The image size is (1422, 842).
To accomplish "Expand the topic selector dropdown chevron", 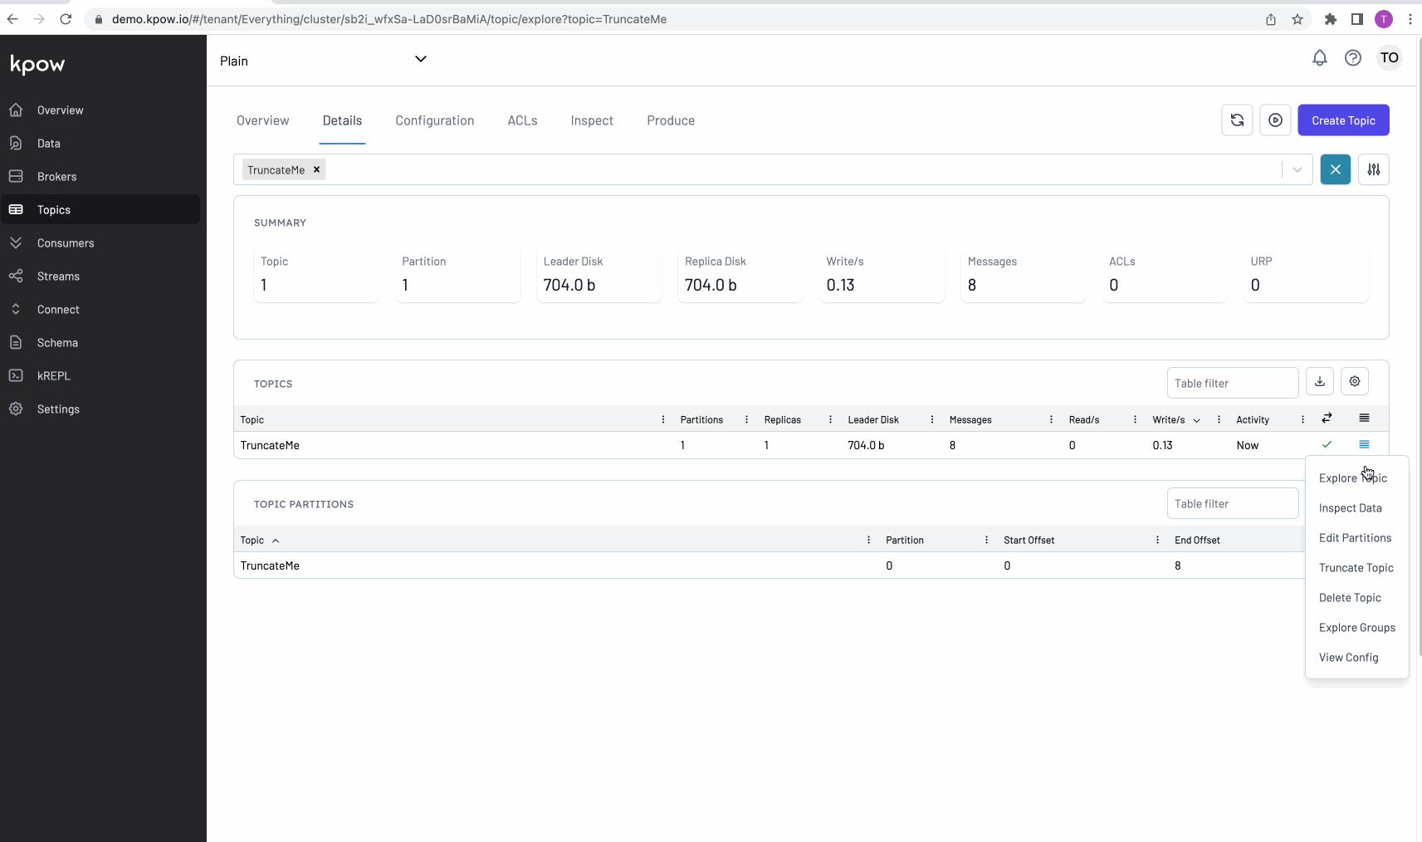I will tap(1297, 169).
